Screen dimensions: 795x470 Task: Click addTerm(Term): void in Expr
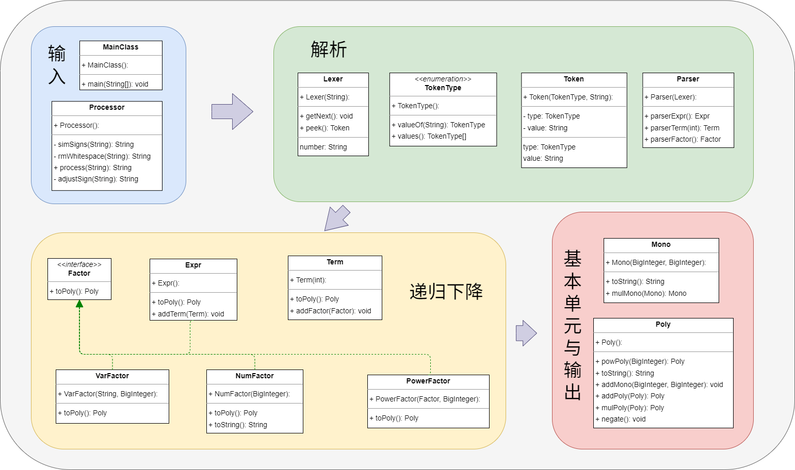pyautogui.click(x=188, y=314)
